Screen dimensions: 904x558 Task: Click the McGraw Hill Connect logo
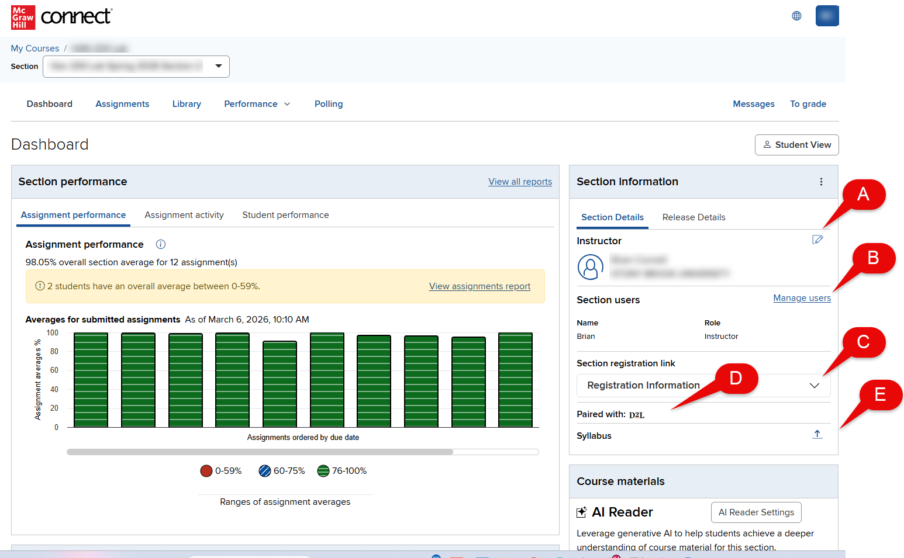[61, 17]
